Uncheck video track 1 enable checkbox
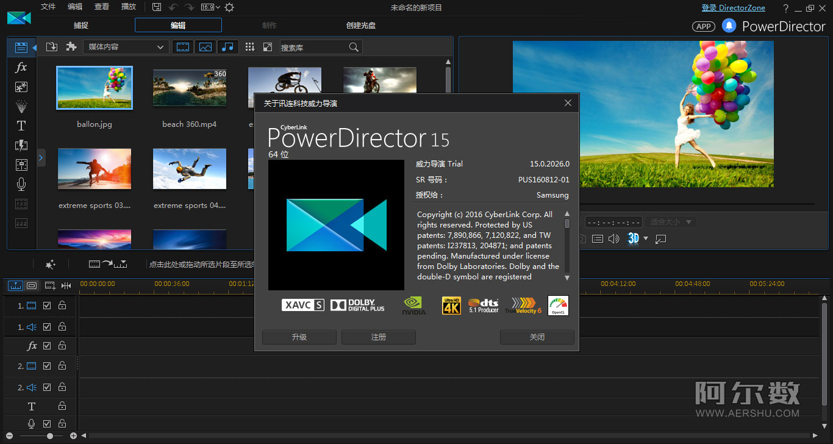833x444 pixels. coord(47,305)
